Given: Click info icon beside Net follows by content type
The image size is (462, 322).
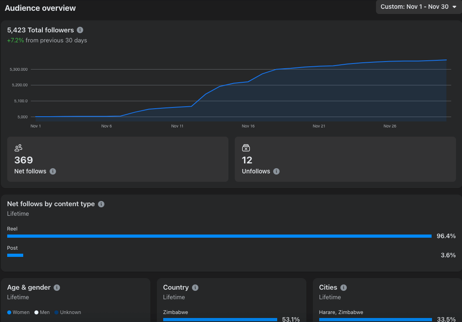Looking at the screenshot, I should (101, 204).
